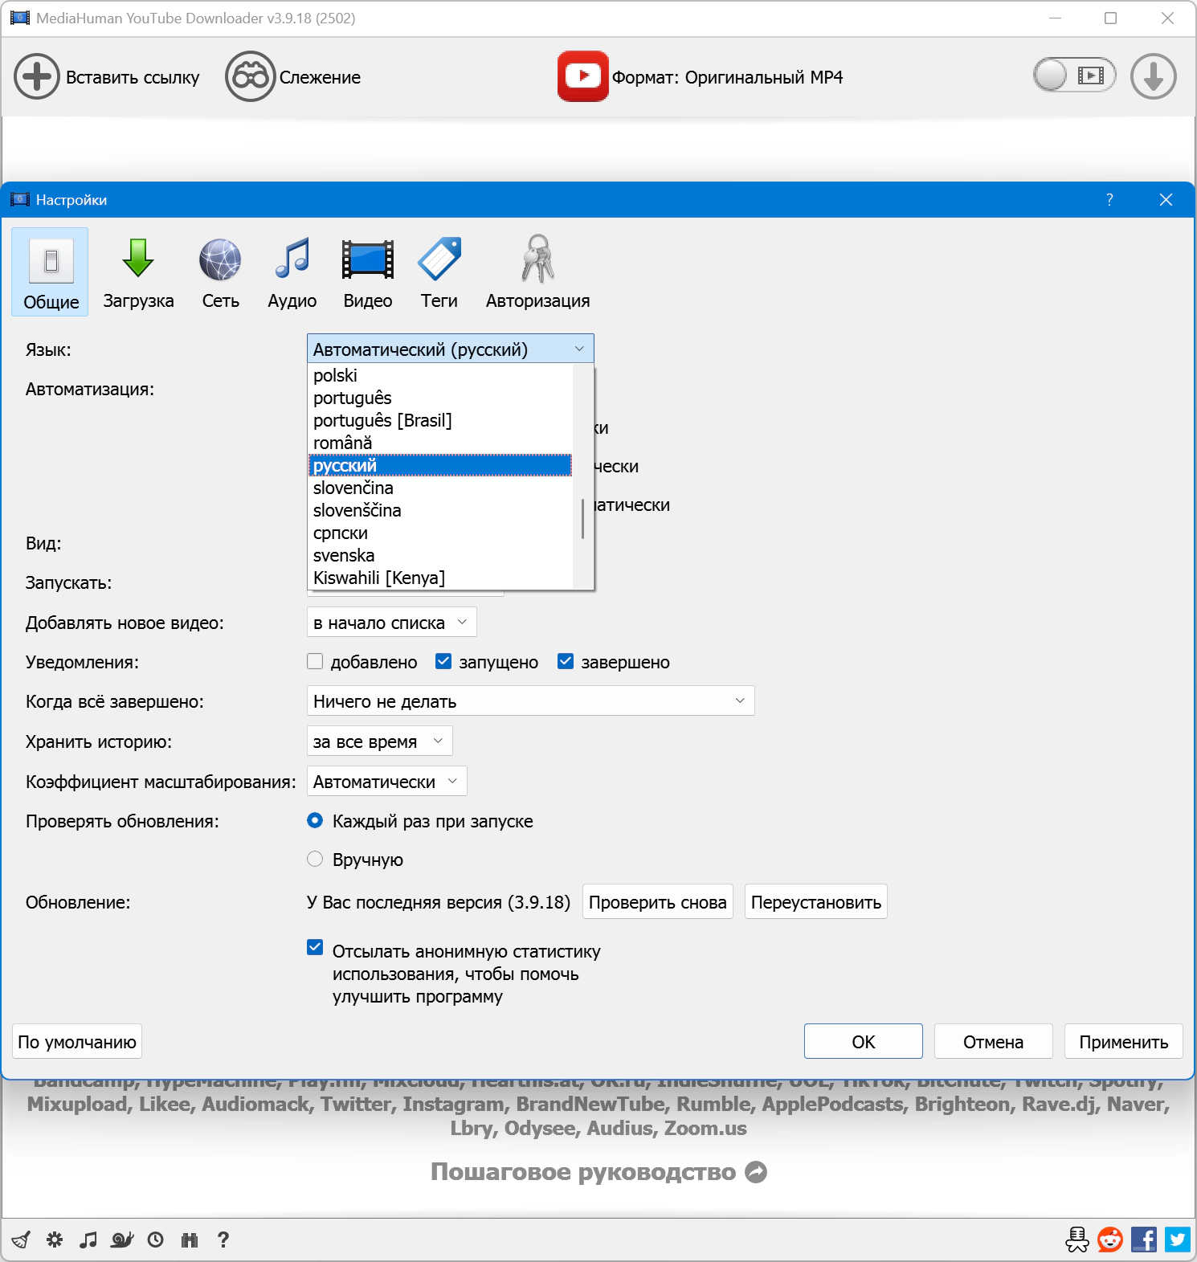Enable the добавлено notification checkbox
1197x1262 pixels.
tap(316, 661)
